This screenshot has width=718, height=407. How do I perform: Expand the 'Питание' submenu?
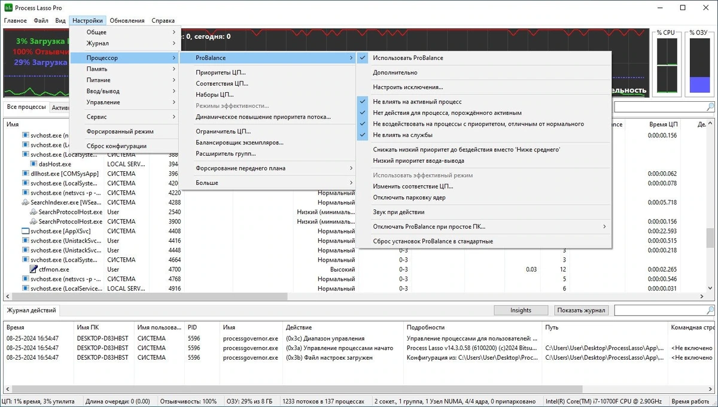(x=125, y=80)
